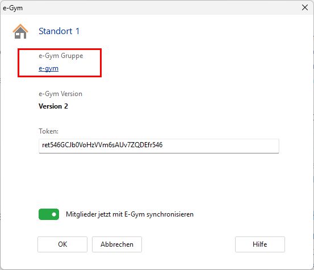This screenshot has width=314, height=270.
Task: Close the e-Gym dialog with the X
Action: point(304,7)
